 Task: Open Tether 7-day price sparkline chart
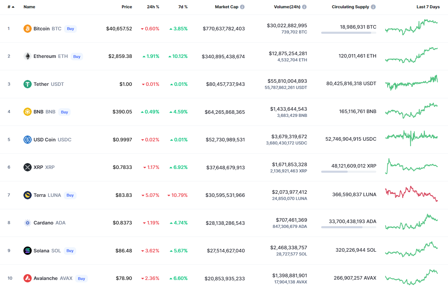coord(411,83)
